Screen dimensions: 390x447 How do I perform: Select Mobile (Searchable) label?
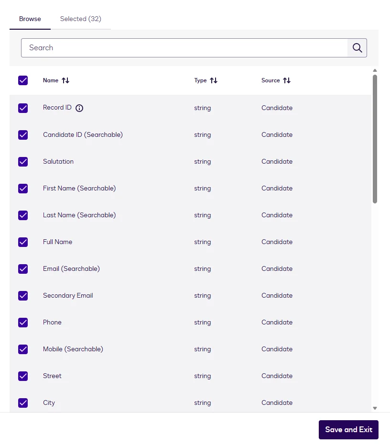pyautogui.click(x=73, y=349)
